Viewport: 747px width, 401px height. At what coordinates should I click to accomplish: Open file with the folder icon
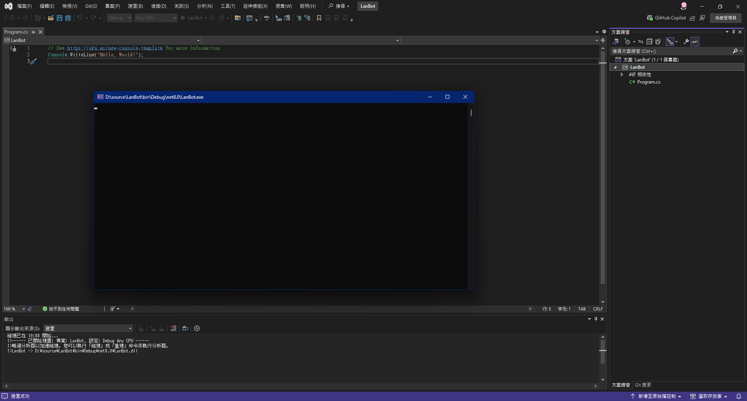click(51, 18)
